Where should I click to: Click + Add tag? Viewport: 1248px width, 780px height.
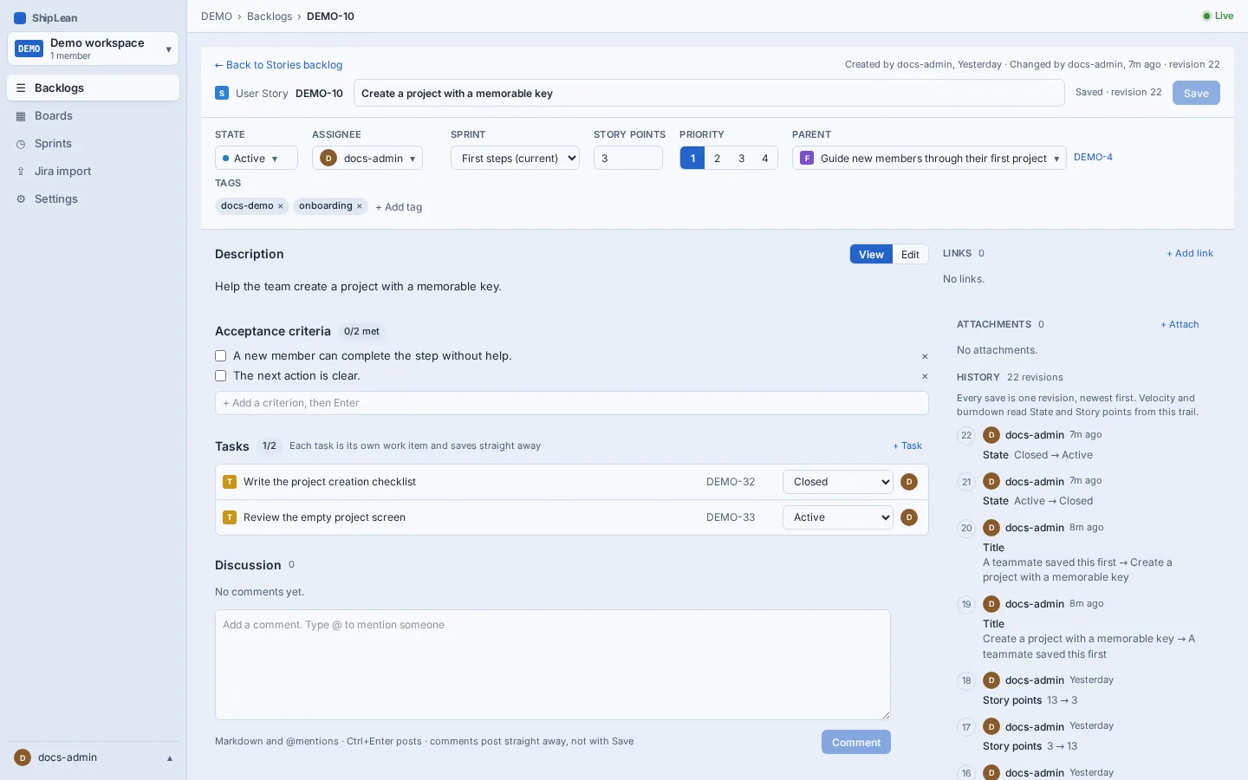tap(399, 207)
